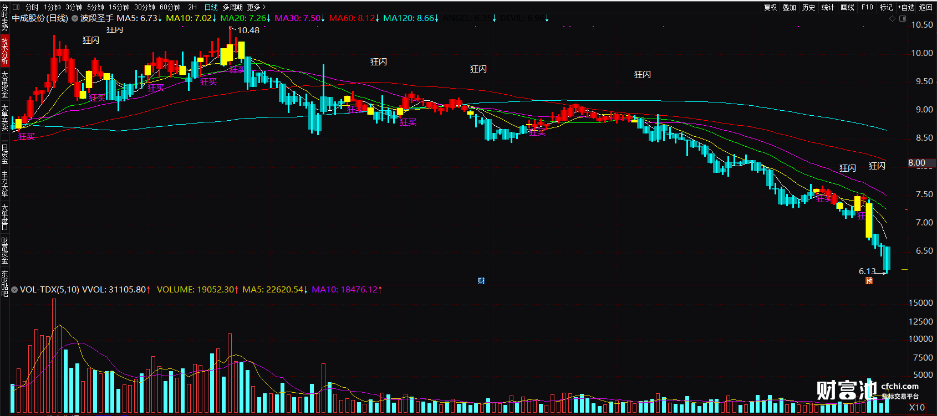Open 一日资金 sidebar tab
937x416 pixels.
tap(4, 151)
